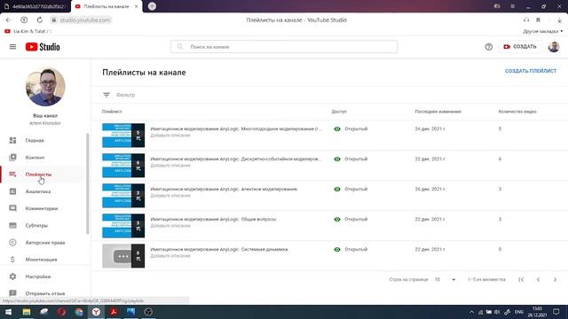Image resolution: width=568 pixels, height=319 pixels.
Task: Open Другие закладки bookmarks dropdown
Action: coord(542,32)
